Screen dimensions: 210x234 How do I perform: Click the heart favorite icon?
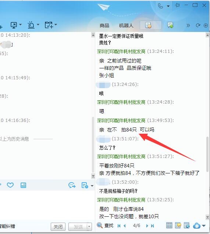pyautogui.click(x=10, y=185)
